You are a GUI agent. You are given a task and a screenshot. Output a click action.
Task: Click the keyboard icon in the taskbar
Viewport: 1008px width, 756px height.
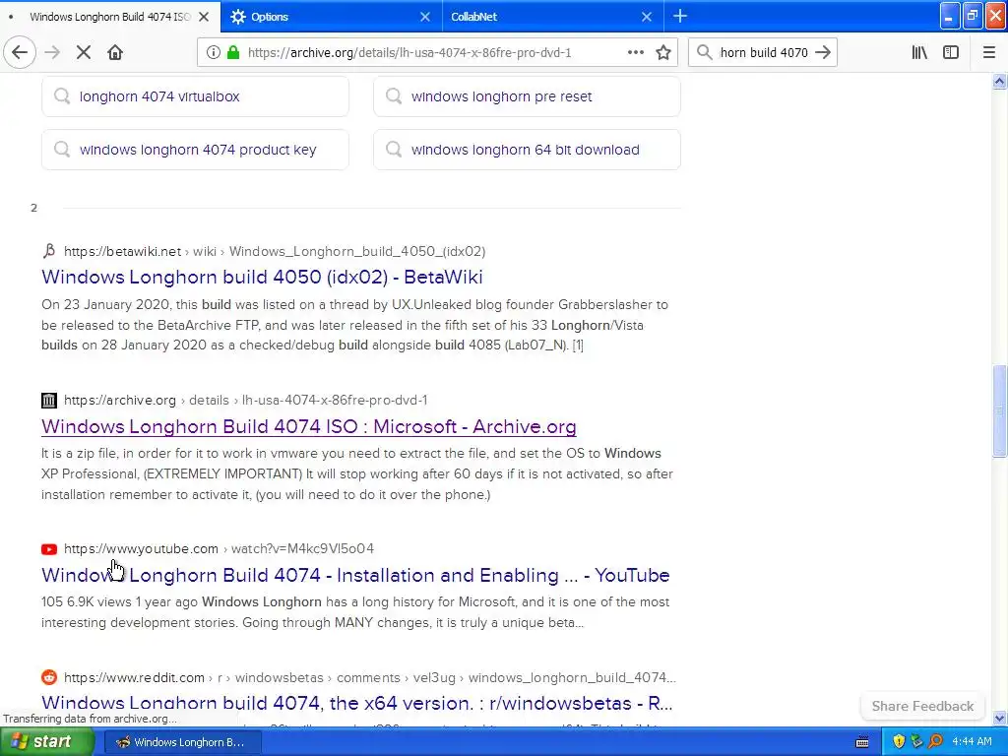tap(862, 742)
